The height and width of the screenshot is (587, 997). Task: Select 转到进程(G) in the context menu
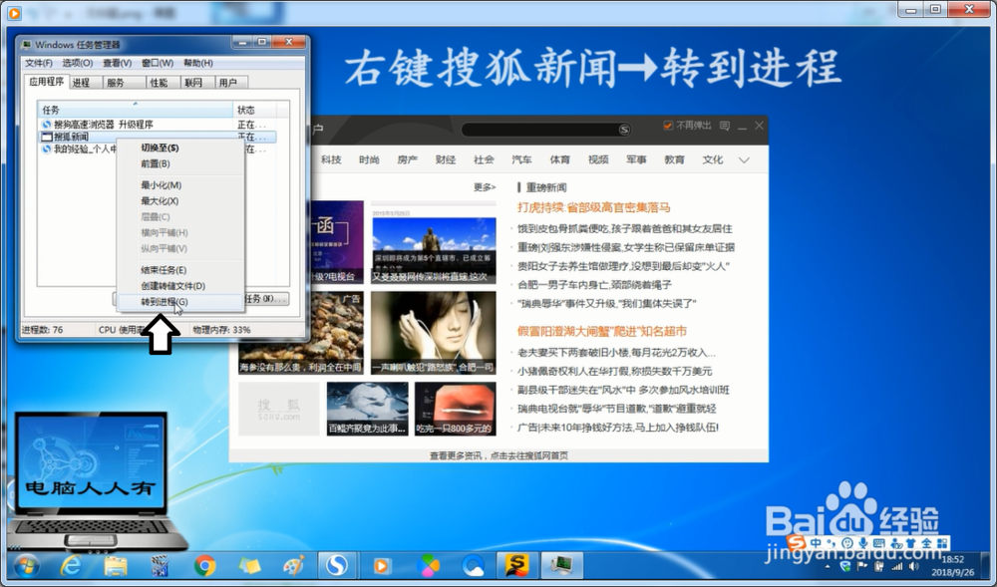[x=180, y=302]
